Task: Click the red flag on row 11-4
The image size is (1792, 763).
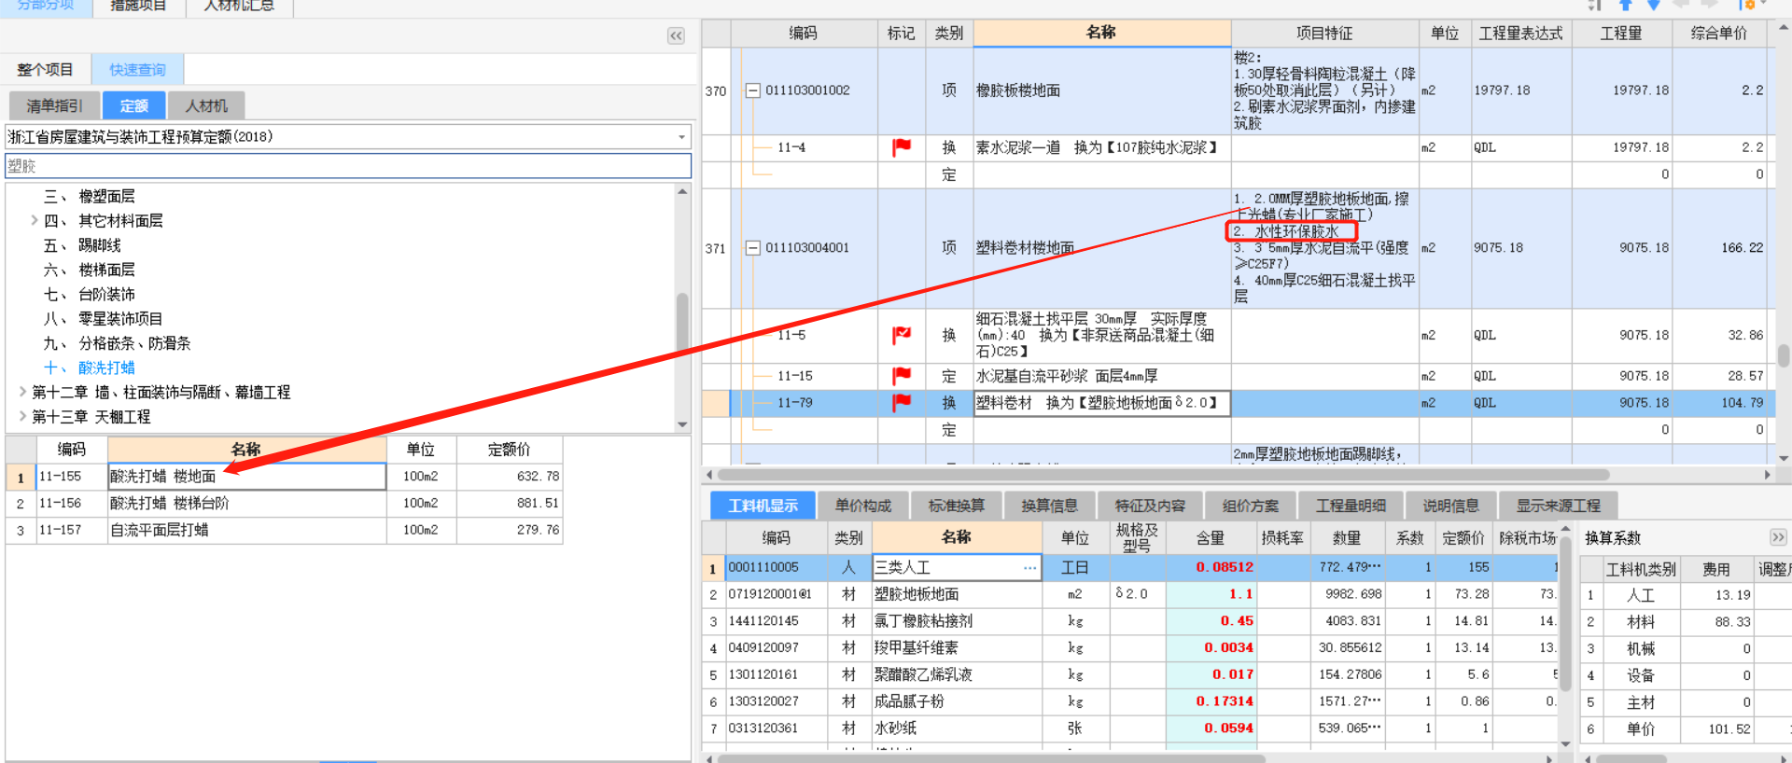Action: coord(902,147)
